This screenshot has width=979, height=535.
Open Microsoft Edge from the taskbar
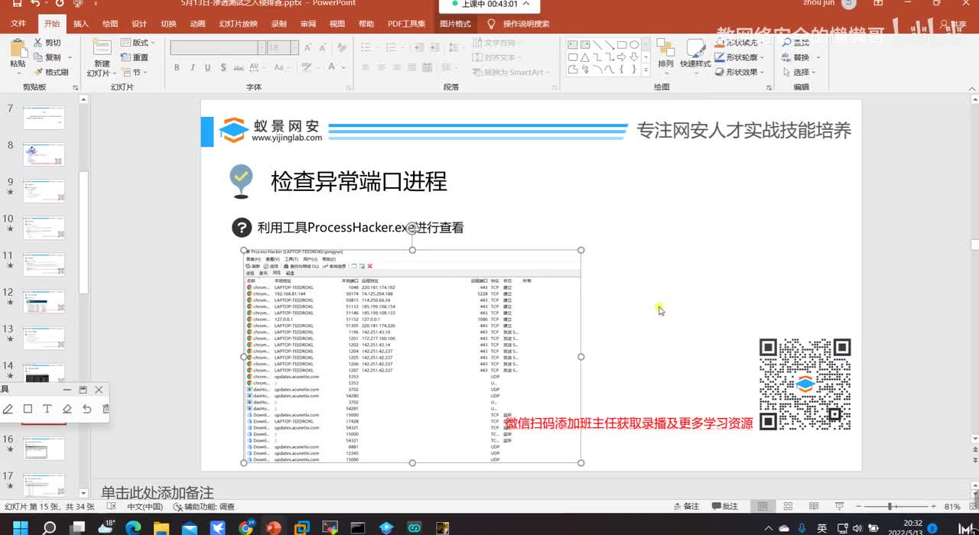click(x=132, y=527)
